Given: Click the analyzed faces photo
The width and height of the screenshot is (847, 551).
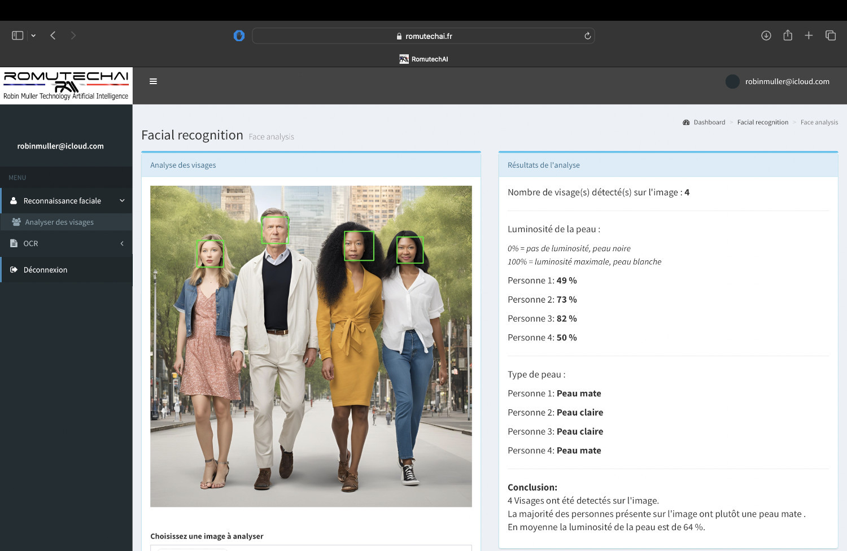Looking at the screenshot, I should [311, 346].
